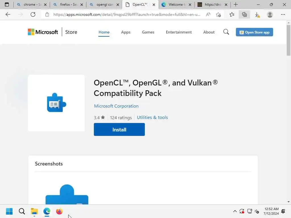This screenshot has height=218, width=291.
Task: Open the Favorites list
Action: point(232,14)
